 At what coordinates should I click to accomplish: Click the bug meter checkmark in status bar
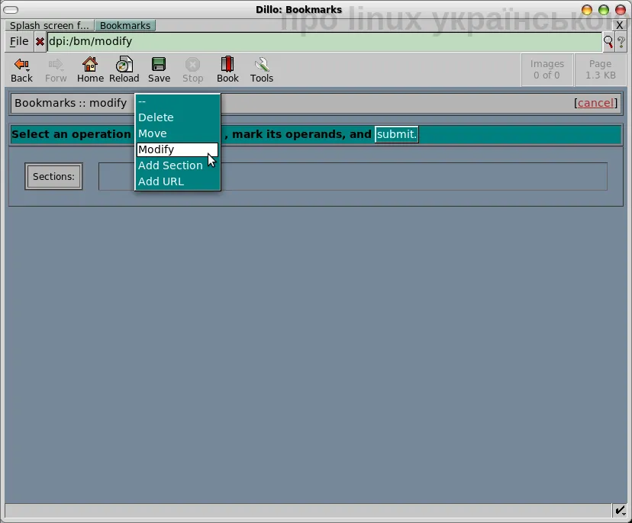click(620, 511)
